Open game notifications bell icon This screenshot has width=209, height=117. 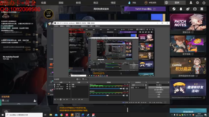pos(191,3)
